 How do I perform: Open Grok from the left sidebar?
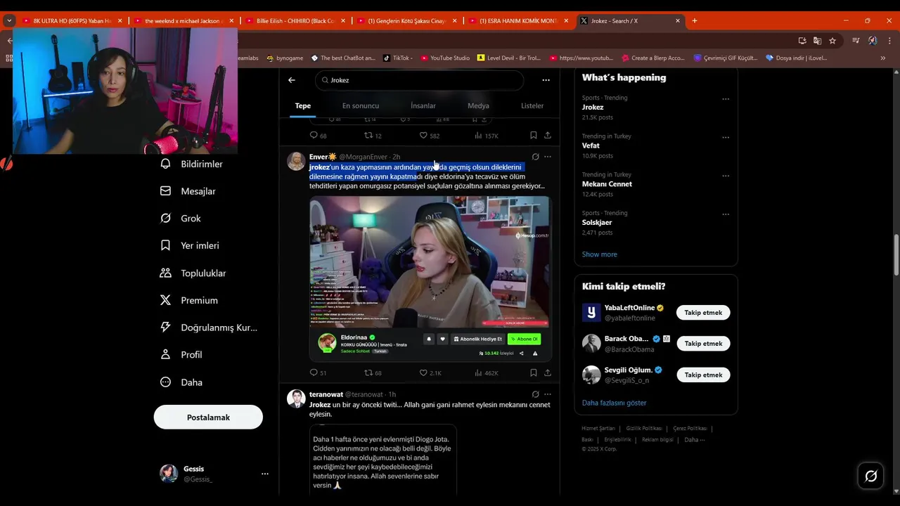(181, 219)
